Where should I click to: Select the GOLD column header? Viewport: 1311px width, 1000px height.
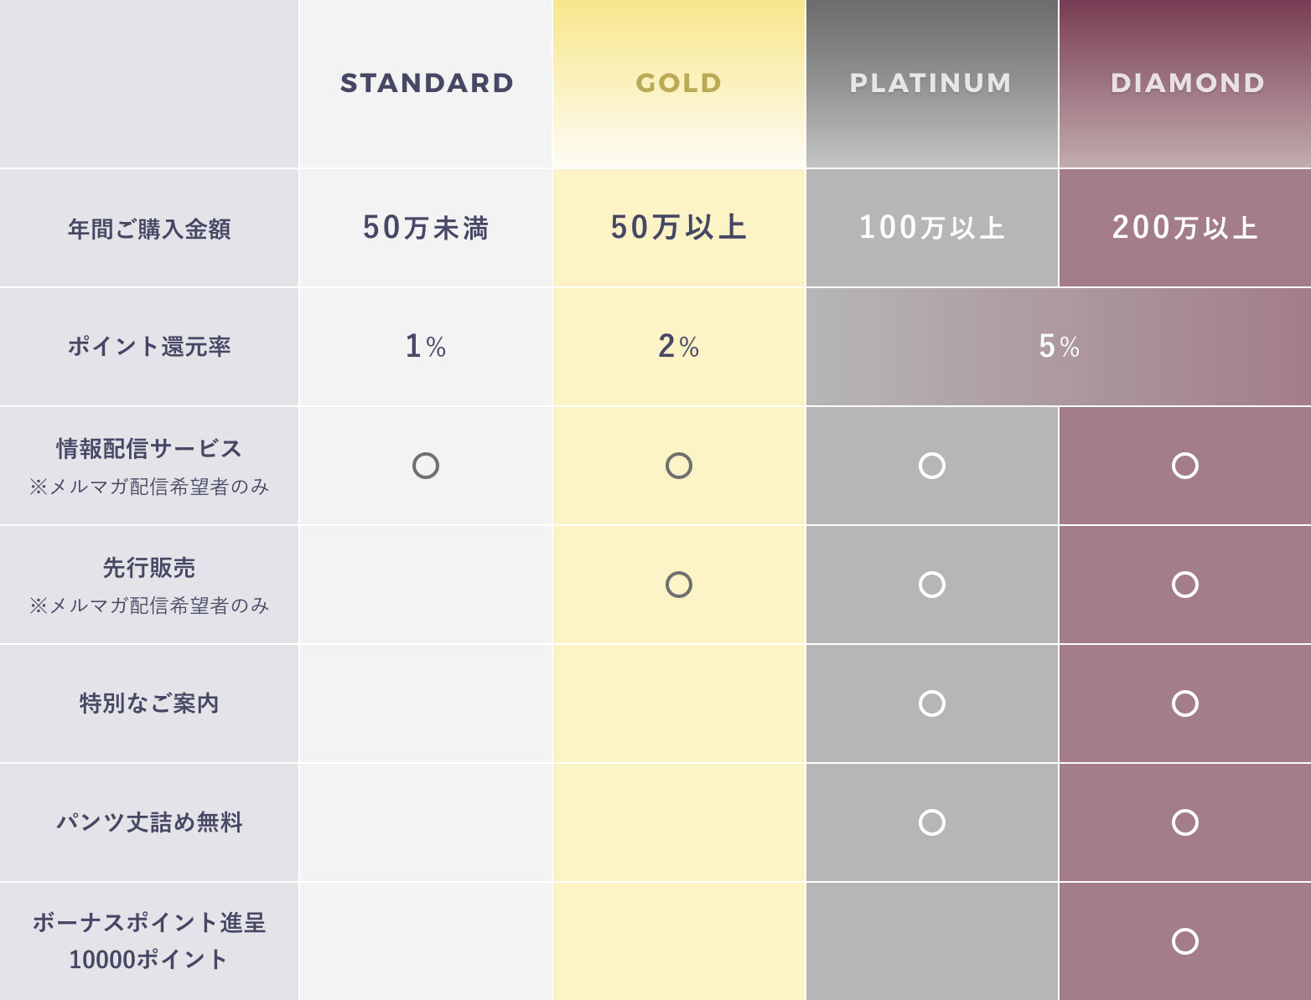679,83
